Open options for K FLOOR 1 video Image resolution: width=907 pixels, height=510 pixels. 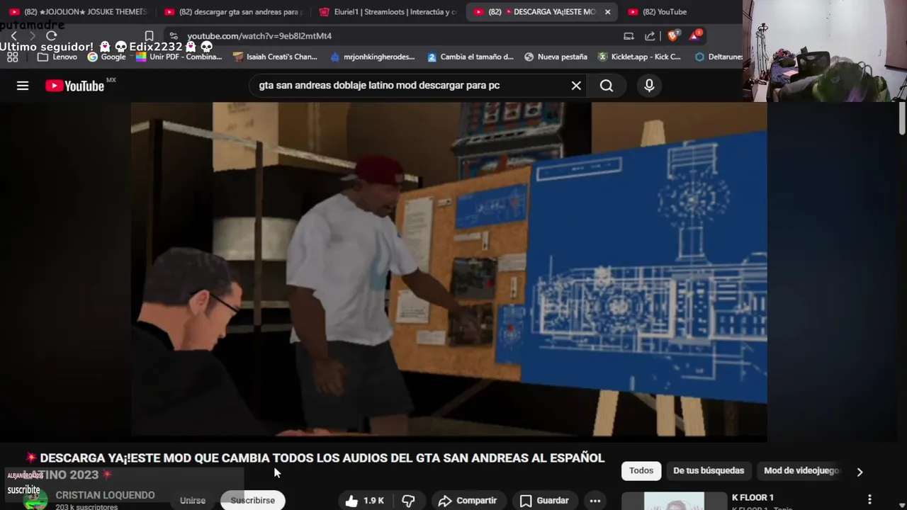[x=869, y=499]
